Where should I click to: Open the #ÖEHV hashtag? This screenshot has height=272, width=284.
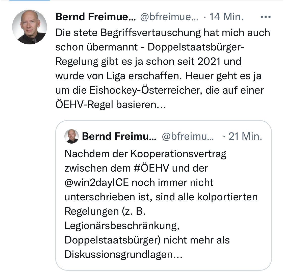(151, 168)
